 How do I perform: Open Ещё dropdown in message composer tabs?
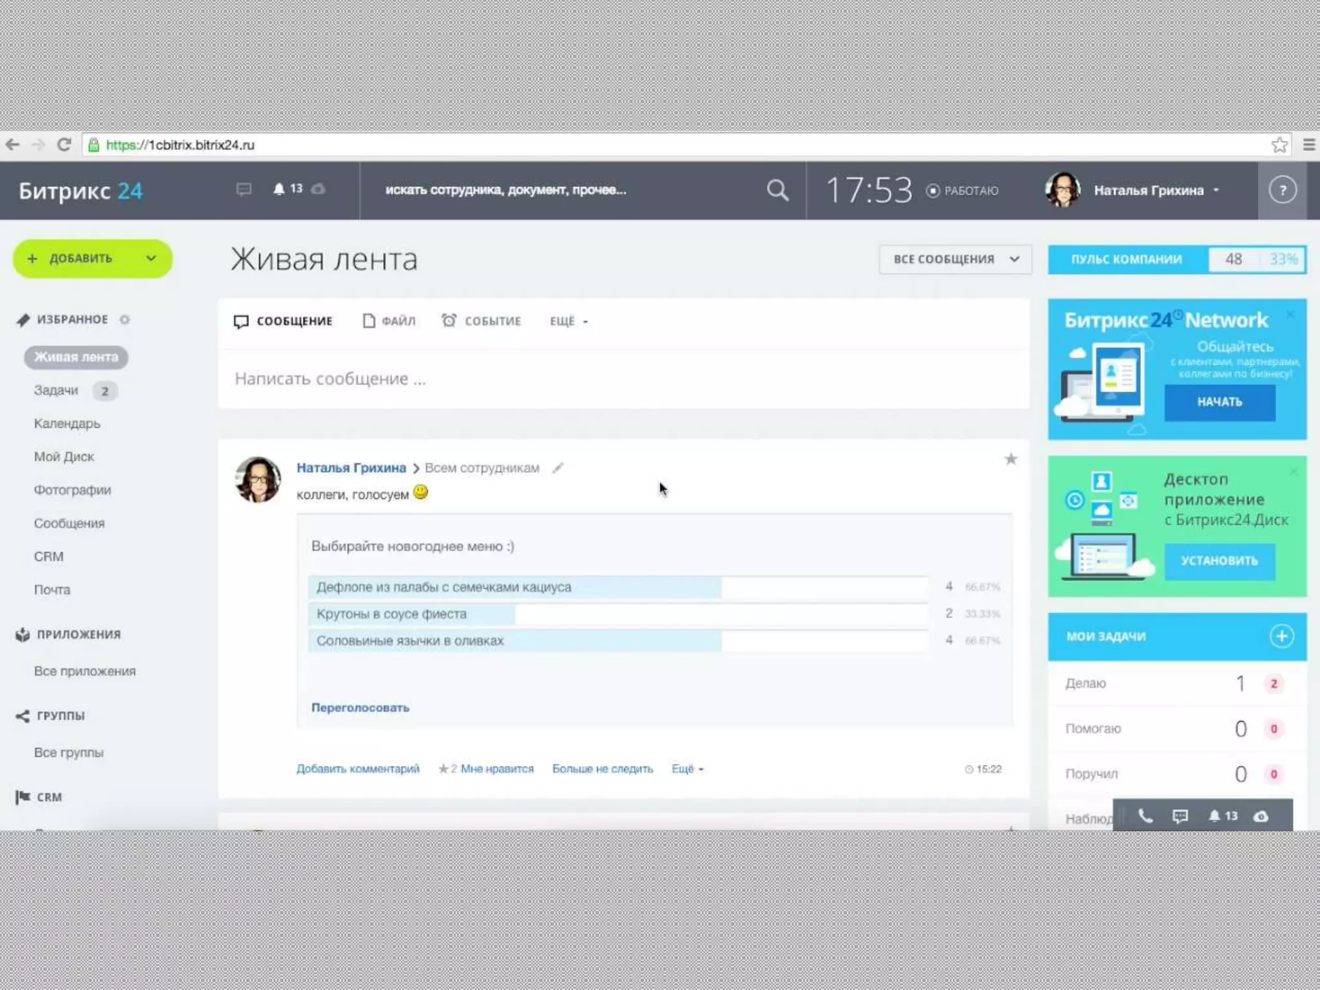(x=568, y=321)
